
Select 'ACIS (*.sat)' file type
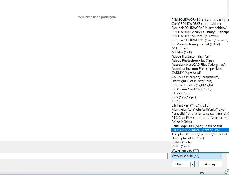coord(200,48)
